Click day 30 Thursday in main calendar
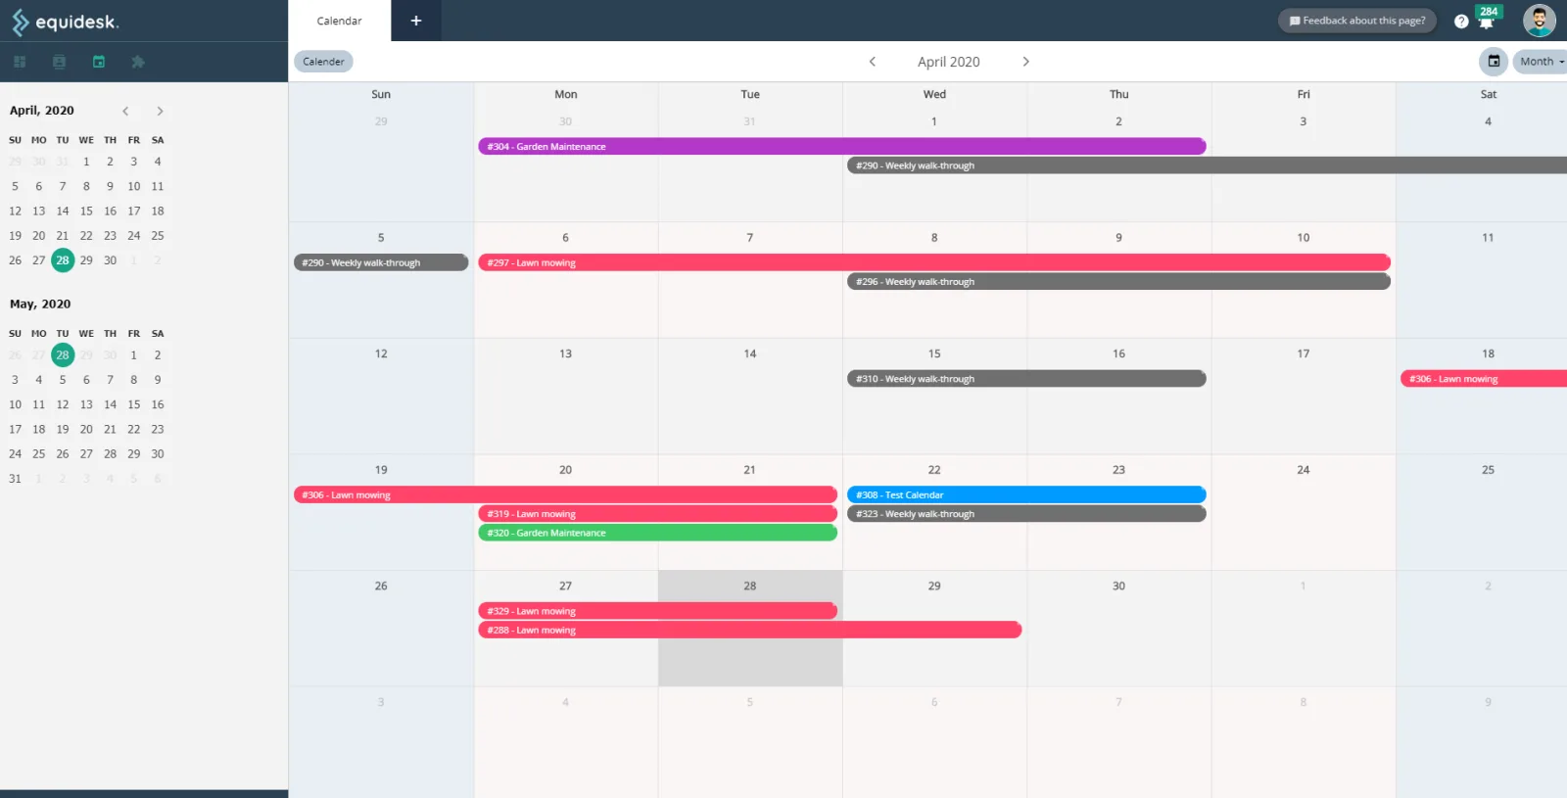 [1118, 586]
